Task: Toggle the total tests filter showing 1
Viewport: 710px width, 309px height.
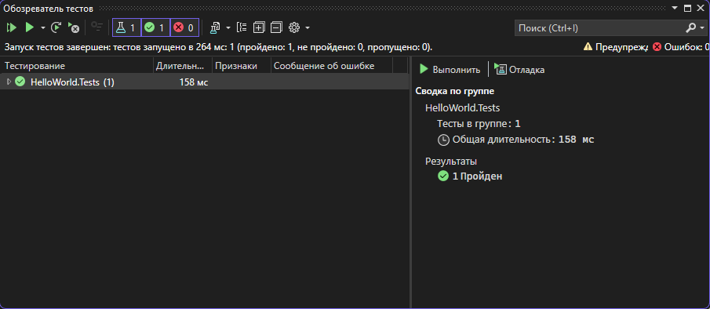Action: [x=127, y=28]
